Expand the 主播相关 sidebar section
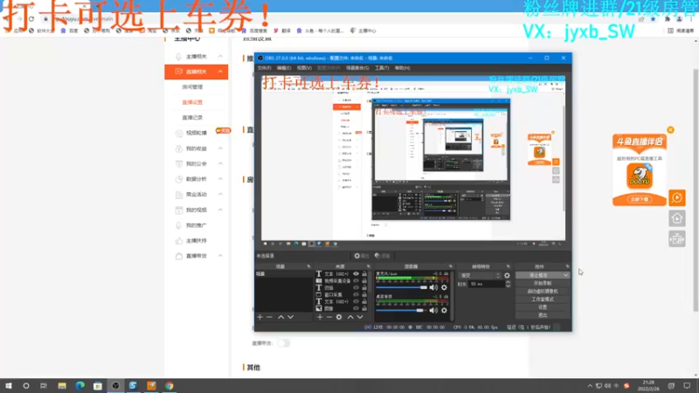 [220, 57]
